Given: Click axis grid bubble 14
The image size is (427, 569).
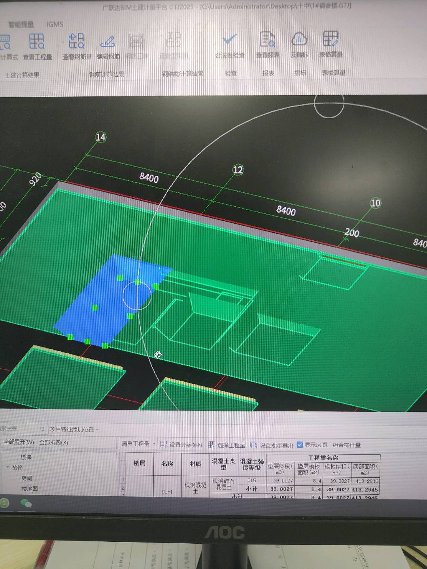Looking at the screenshot, I should 101,137.
